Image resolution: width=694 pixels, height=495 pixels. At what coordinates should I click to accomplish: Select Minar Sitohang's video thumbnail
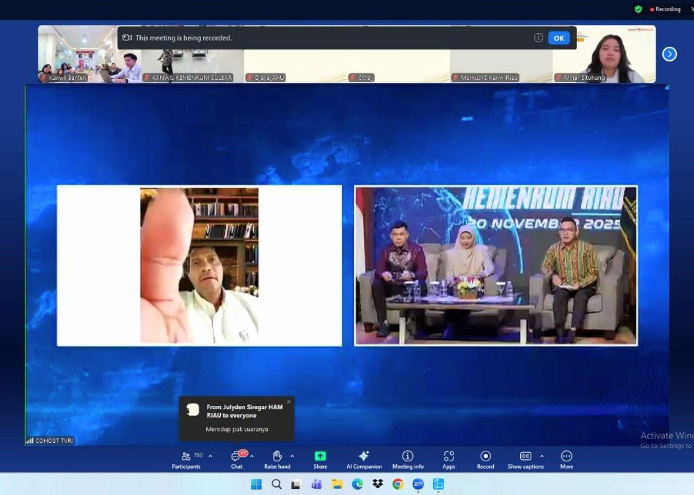(604, 55)
